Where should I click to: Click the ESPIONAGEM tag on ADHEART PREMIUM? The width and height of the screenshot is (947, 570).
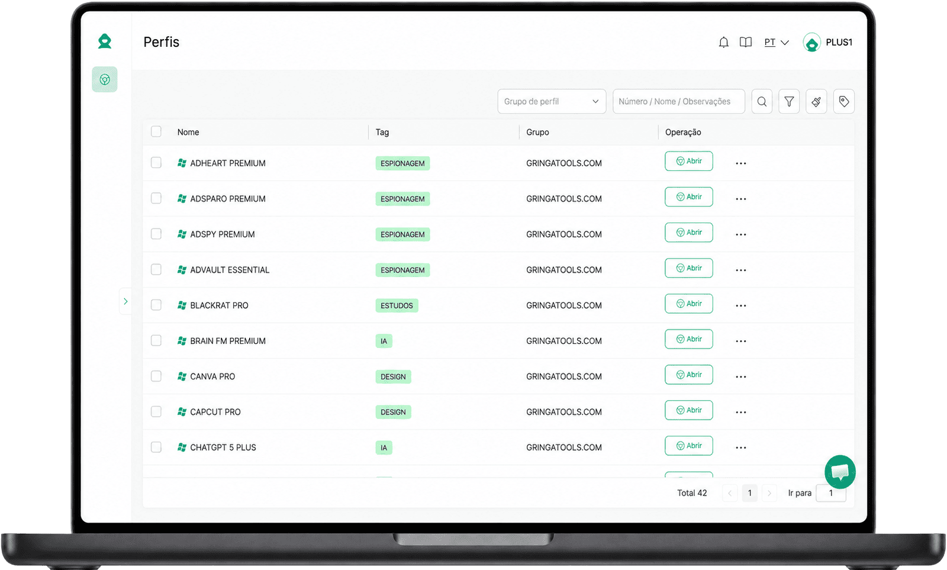point(402,163)
